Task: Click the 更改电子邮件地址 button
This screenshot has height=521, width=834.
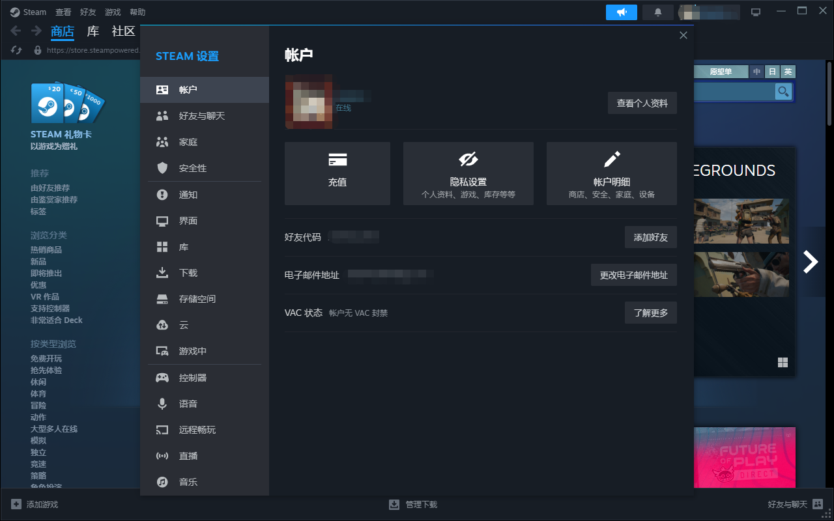Action: tap(634, 275)
